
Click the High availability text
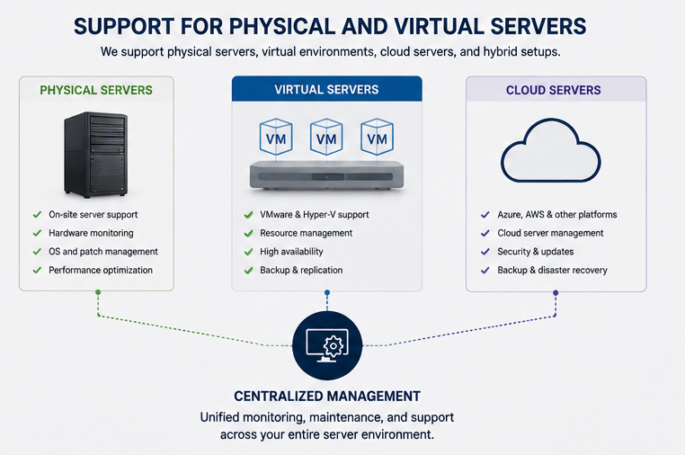tap(291, 252)
